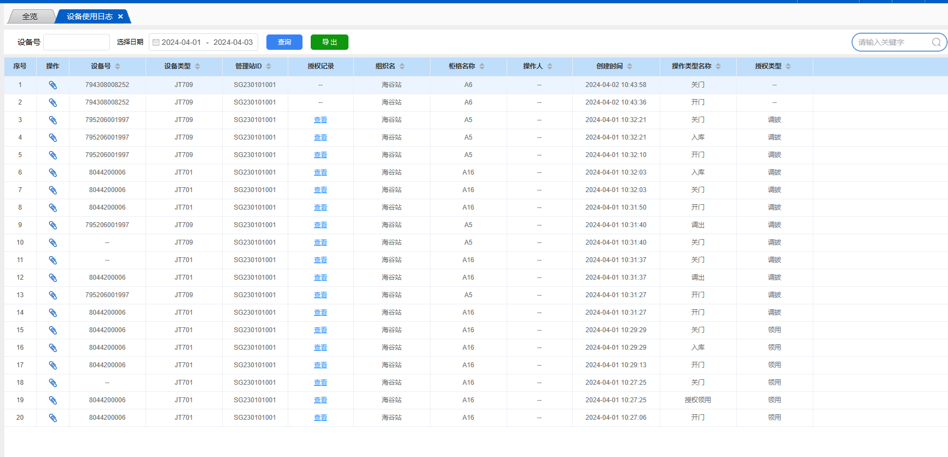Click the attachment icon in row 18
Image resolution: width=948 pixels, height=457 pixels.
(53, 383)
